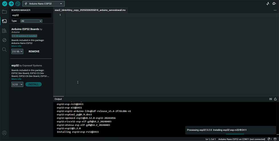Click Arduino Nano ESP32 on COM11 status
279x141 pixels.
242,139
